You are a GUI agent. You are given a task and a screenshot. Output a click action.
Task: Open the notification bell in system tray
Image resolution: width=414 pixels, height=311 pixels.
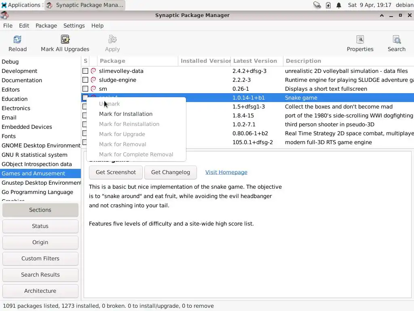click(339, 5)
